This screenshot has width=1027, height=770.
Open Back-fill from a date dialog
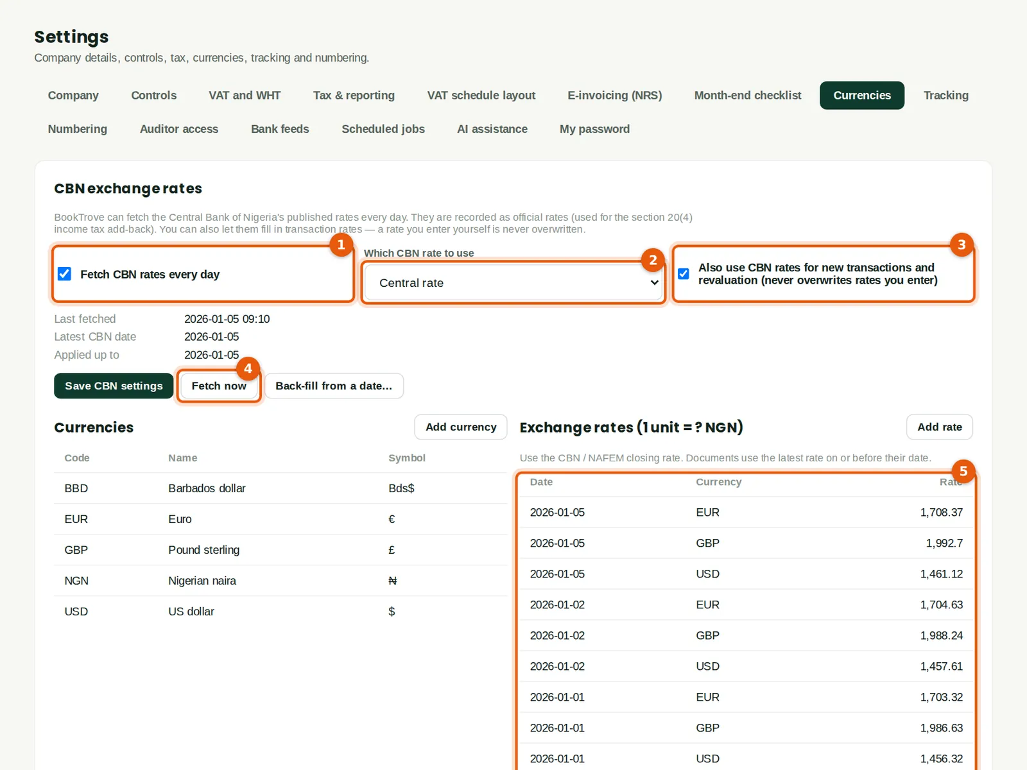(x=334, y=386)
